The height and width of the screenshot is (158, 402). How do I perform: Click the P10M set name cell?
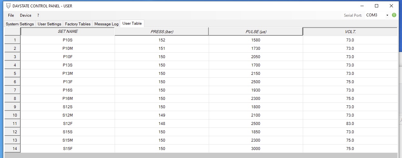point(68,48)
